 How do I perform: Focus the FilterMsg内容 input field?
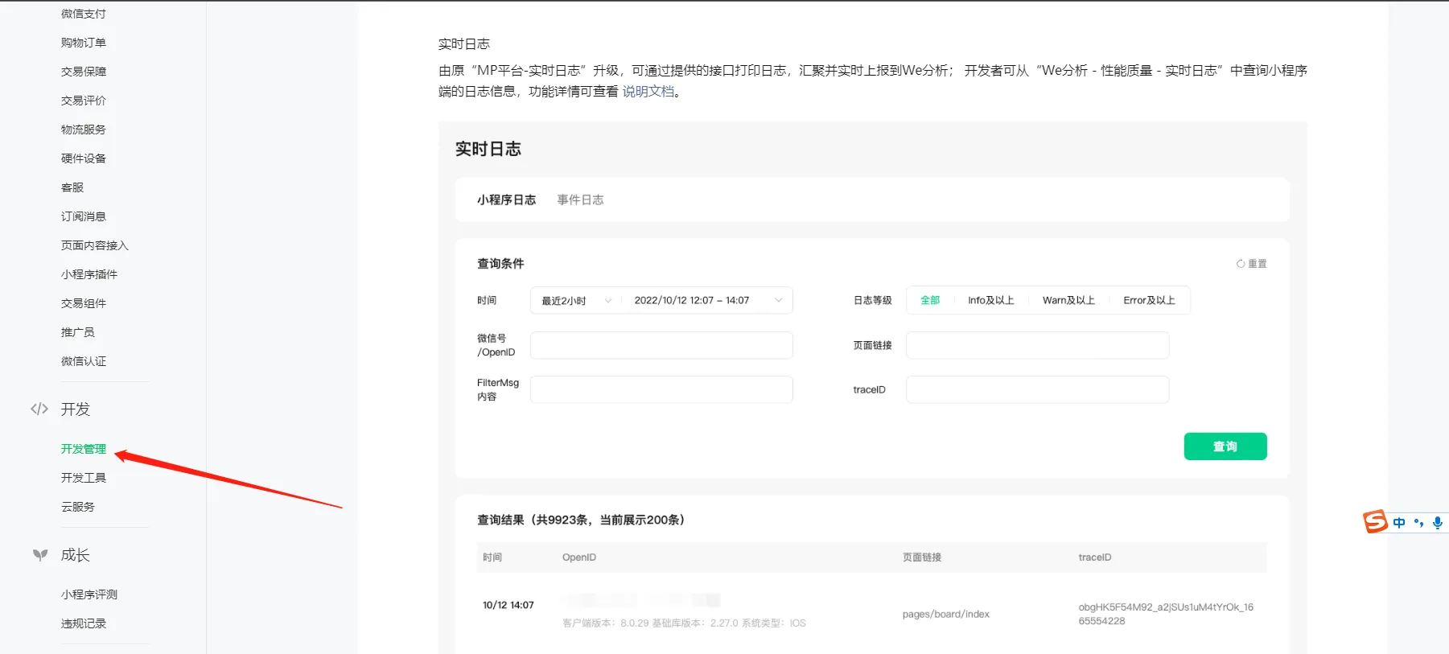point(661,389)
